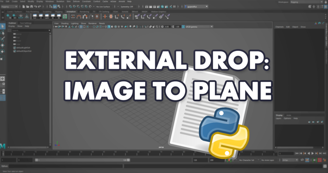Open the viewport Panels menu
Image resolution: width=328 pixels, height=173 pixels.
pyautogui.click(x=102, y=23)
